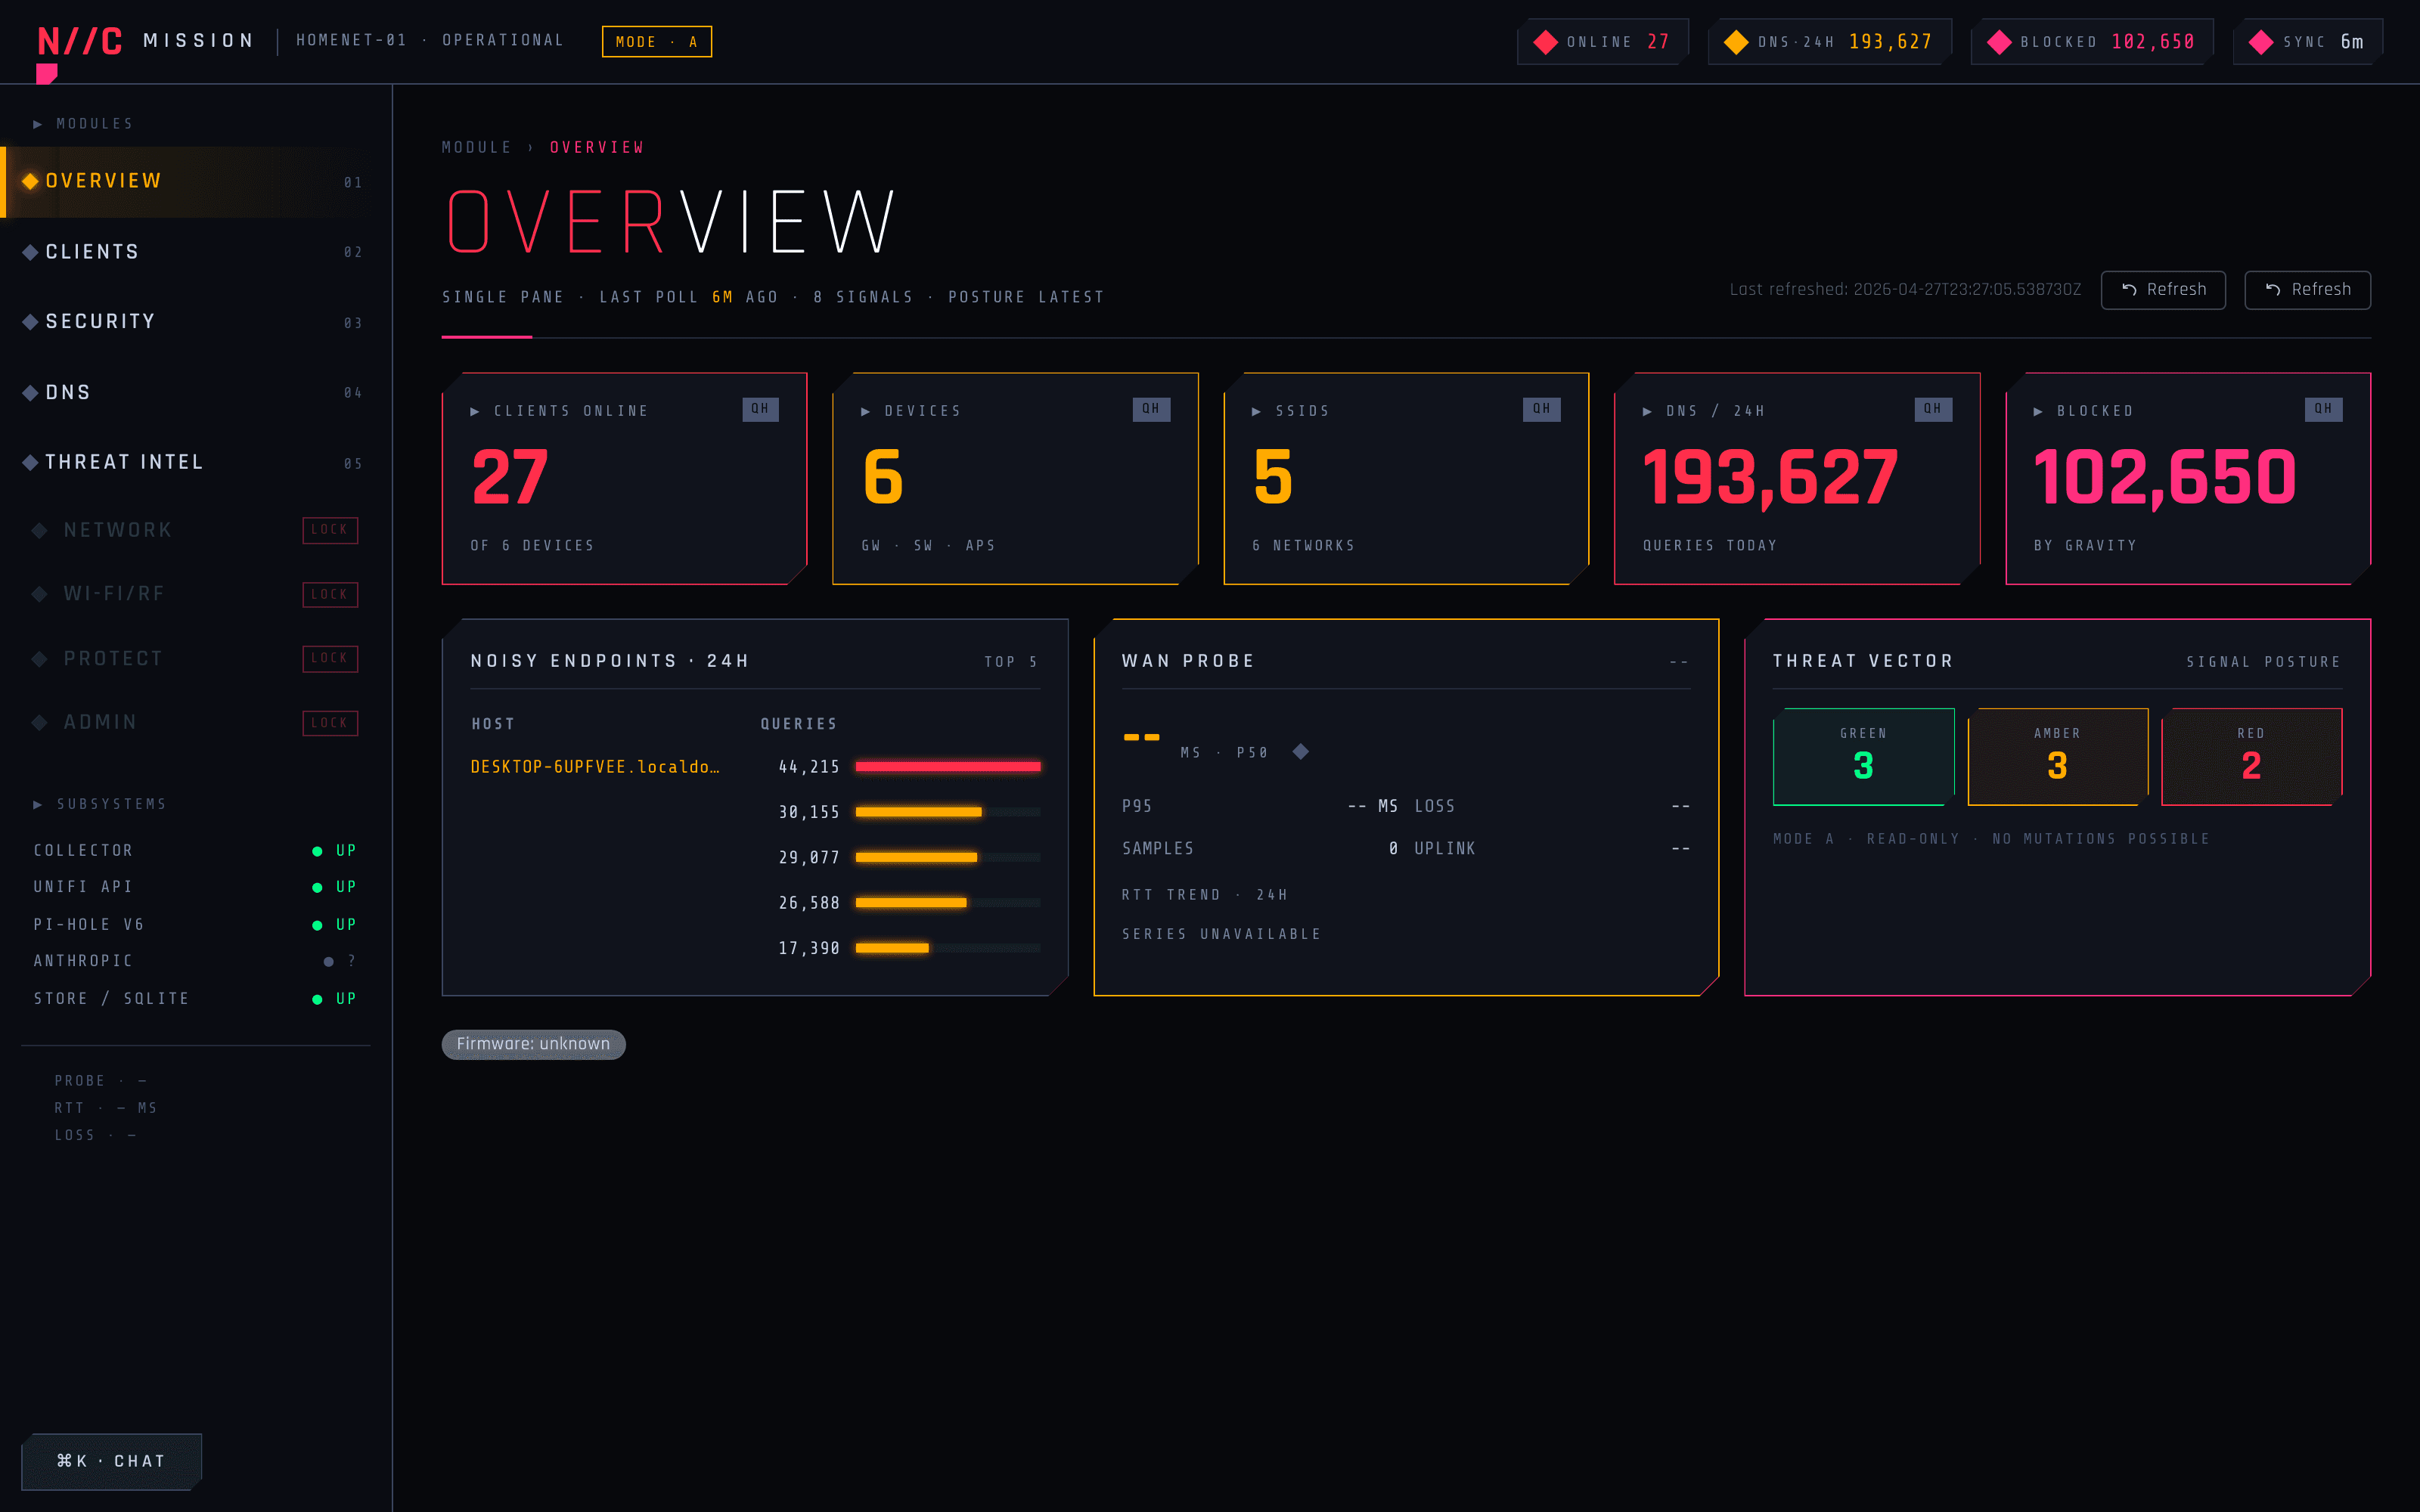The image size is (2420, 1512).
Task: Expand the SSIDs card arrow
Action: (x=1257, y=411)
